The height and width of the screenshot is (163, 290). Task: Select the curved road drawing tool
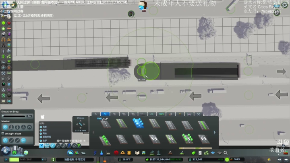click(58, 146)
